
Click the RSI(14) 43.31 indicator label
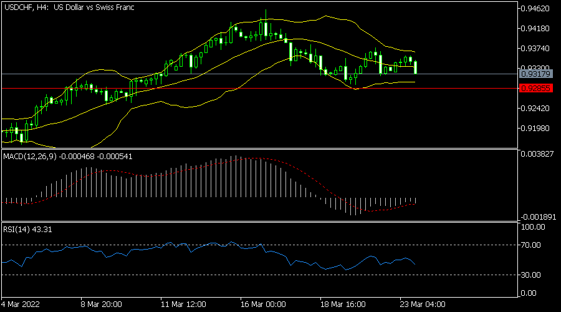click(x=27, y=230)
